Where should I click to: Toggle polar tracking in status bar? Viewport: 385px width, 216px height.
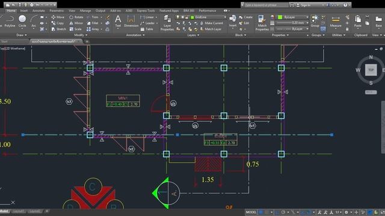[283, 212]
